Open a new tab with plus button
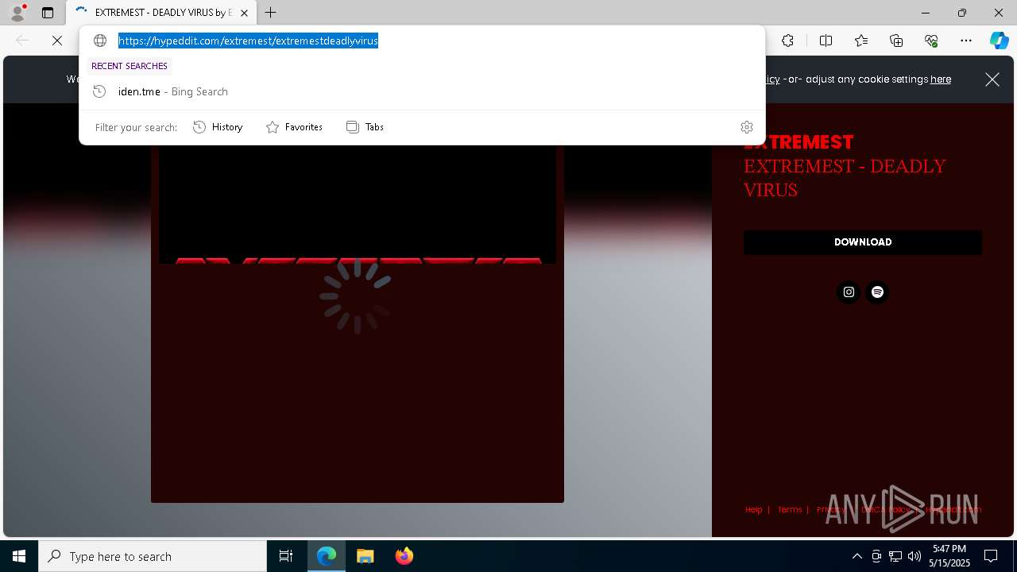 coord(271,13)
